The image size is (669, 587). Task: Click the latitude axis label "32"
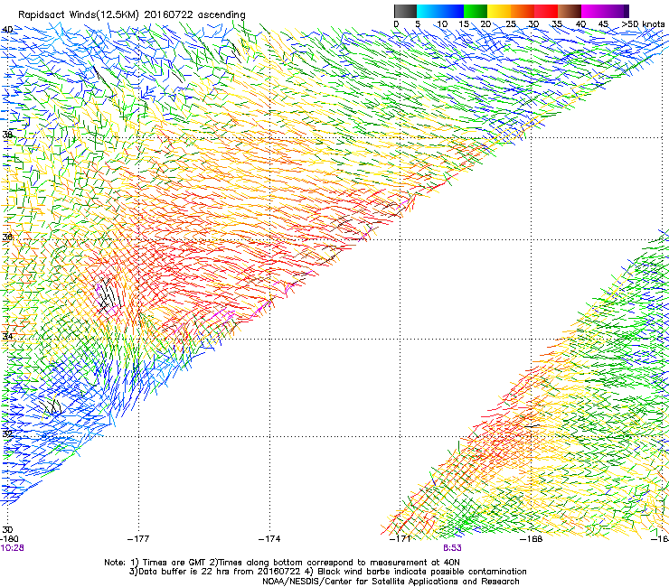pos(7,434)
